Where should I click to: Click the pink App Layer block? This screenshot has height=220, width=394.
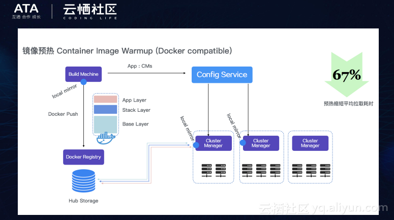click(105, 99)
